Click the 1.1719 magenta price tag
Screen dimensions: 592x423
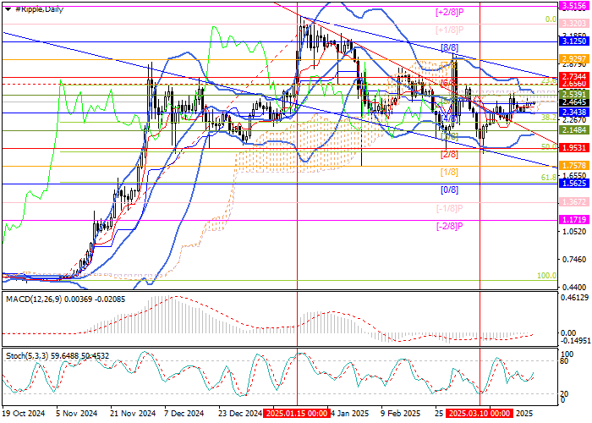click(573, 219)
